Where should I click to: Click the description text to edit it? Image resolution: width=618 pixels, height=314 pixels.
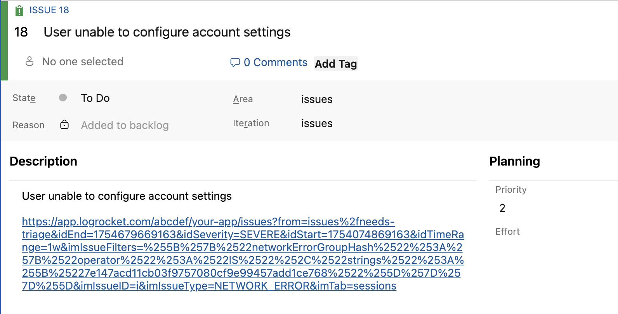point(127,196)
